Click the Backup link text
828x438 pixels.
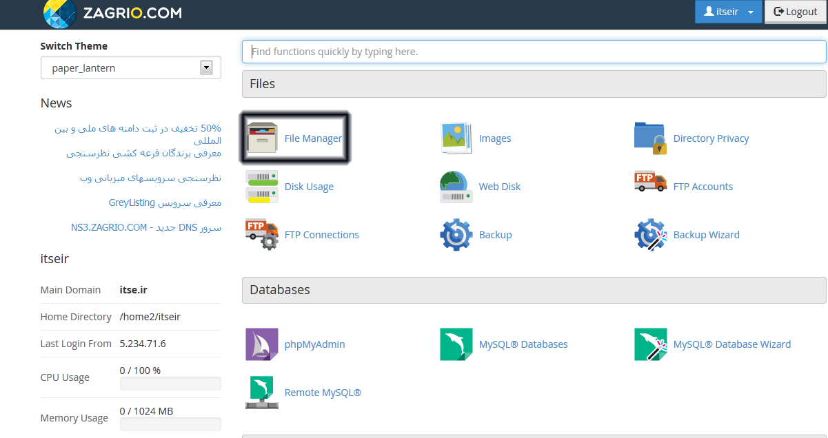[495, 235]
